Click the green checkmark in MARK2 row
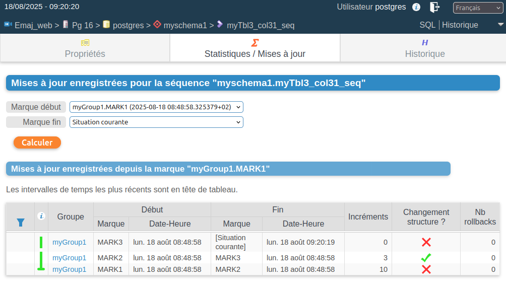The image size is (506, 292). pos(426,258)
